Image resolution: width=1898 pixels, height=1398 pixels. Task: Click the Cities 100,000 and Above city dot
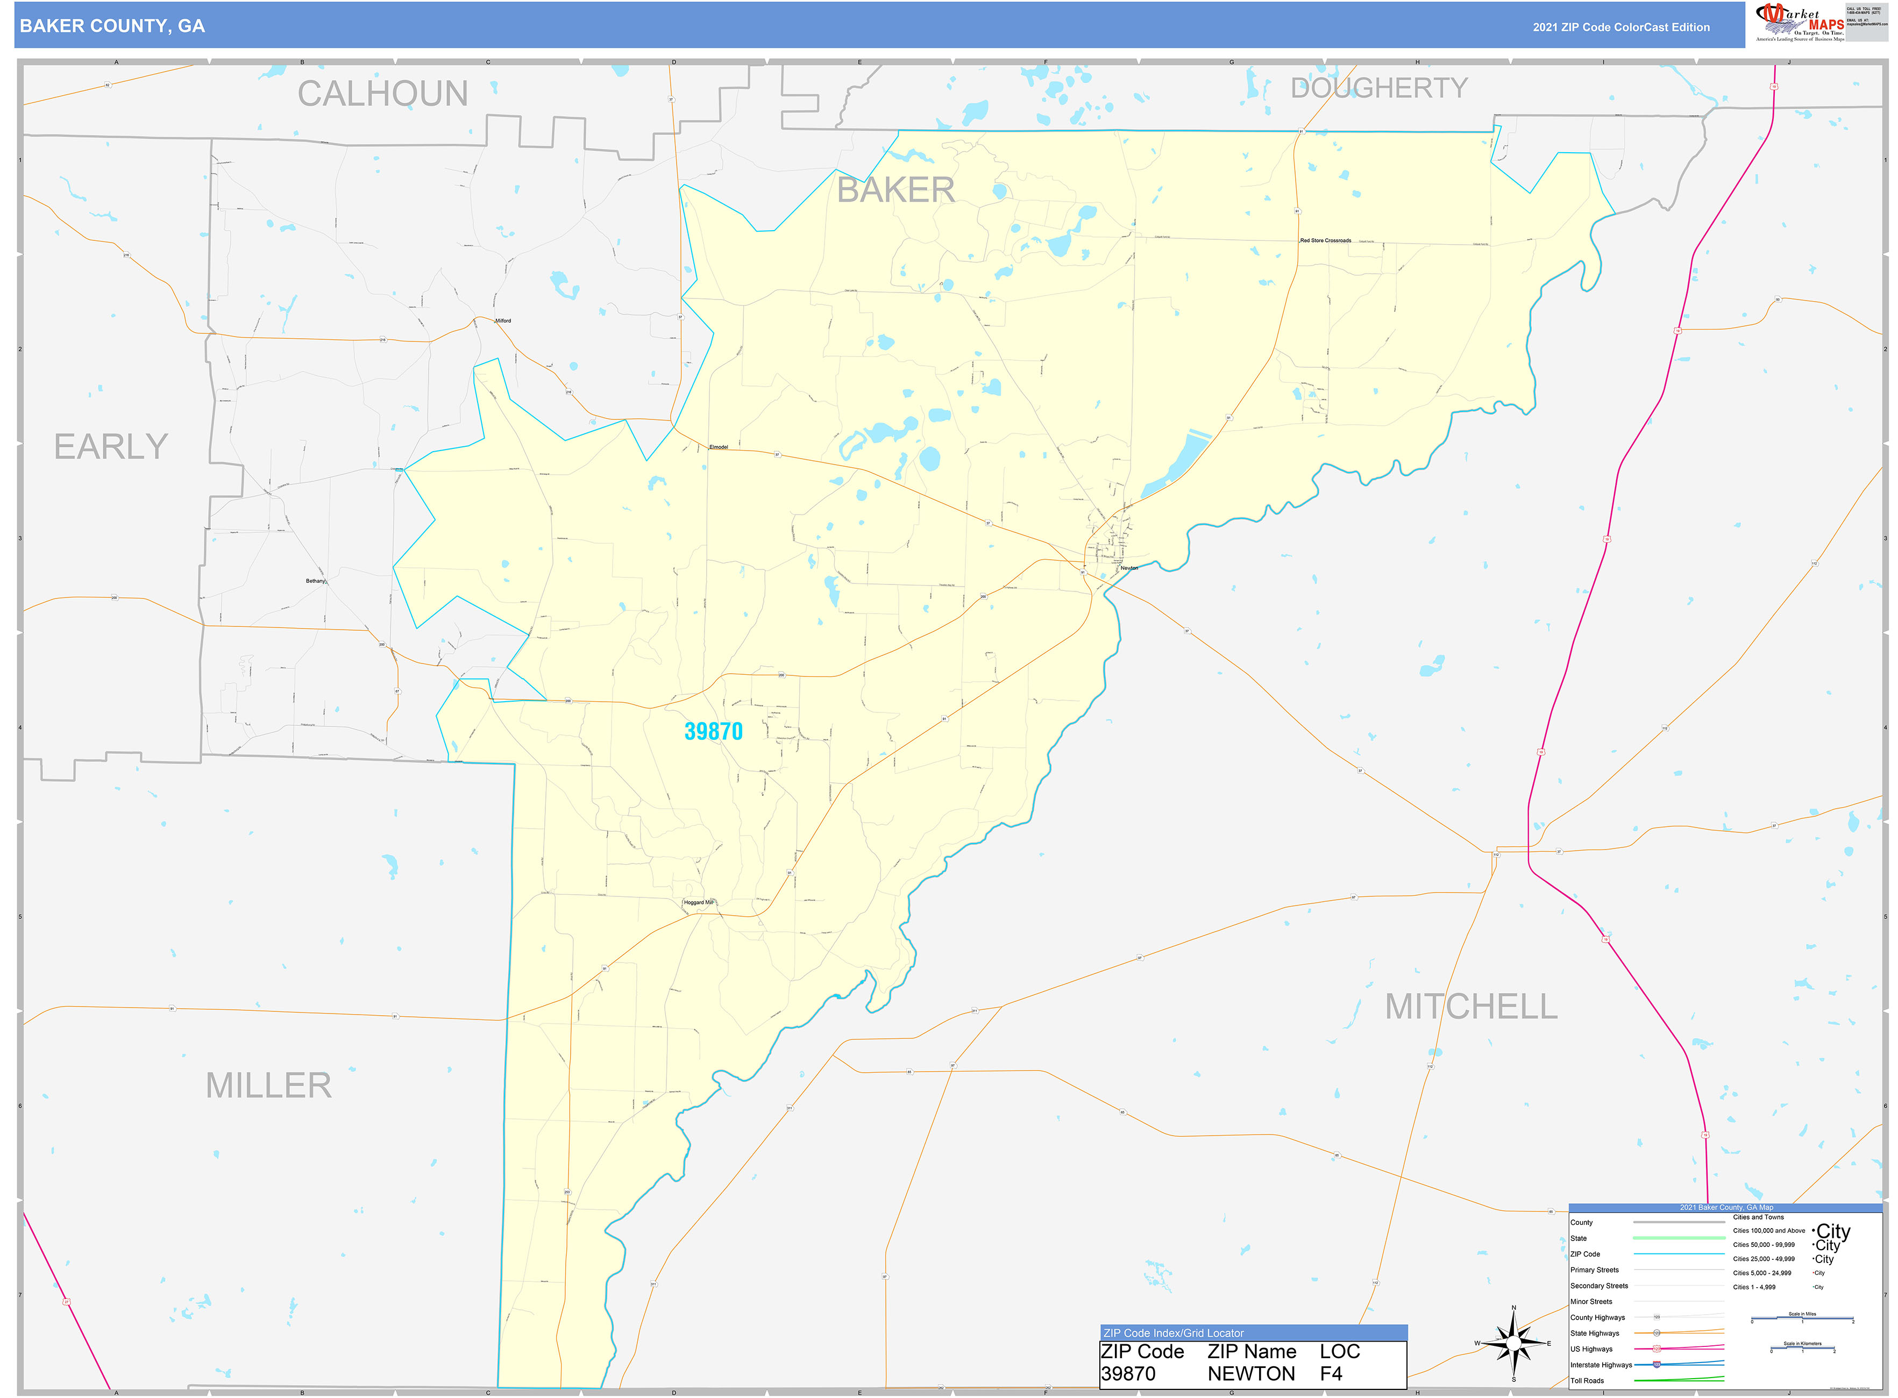(1814, 1230)
